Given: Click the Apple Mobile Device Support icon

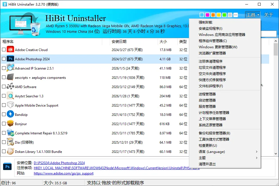Looking at the screenshot, I should pyautogui.click(x=10, y=105).
